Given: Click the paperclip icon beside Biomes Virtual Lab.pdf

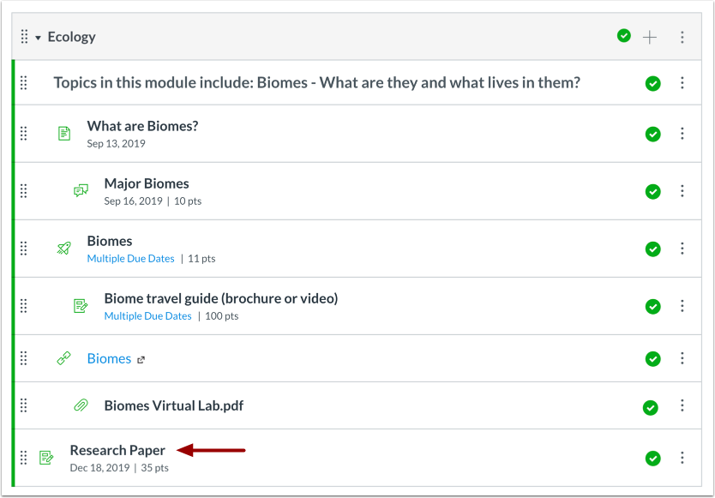Looking at the screenshot, I should [x=81, y=405].
